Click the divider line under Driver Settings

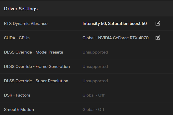tap(87, 16)
